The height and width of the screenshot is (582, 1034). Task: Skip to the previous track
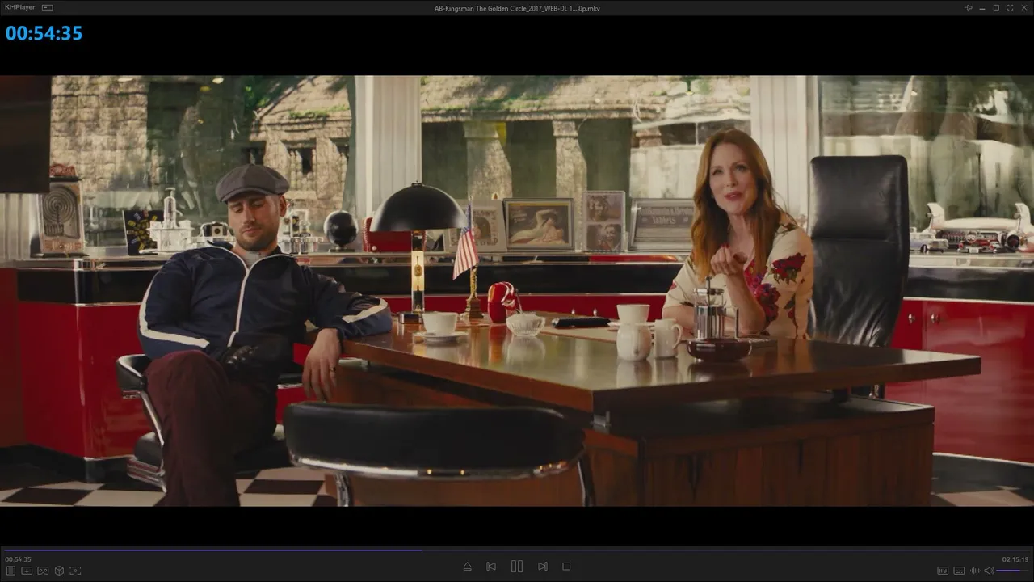(491, 567)
